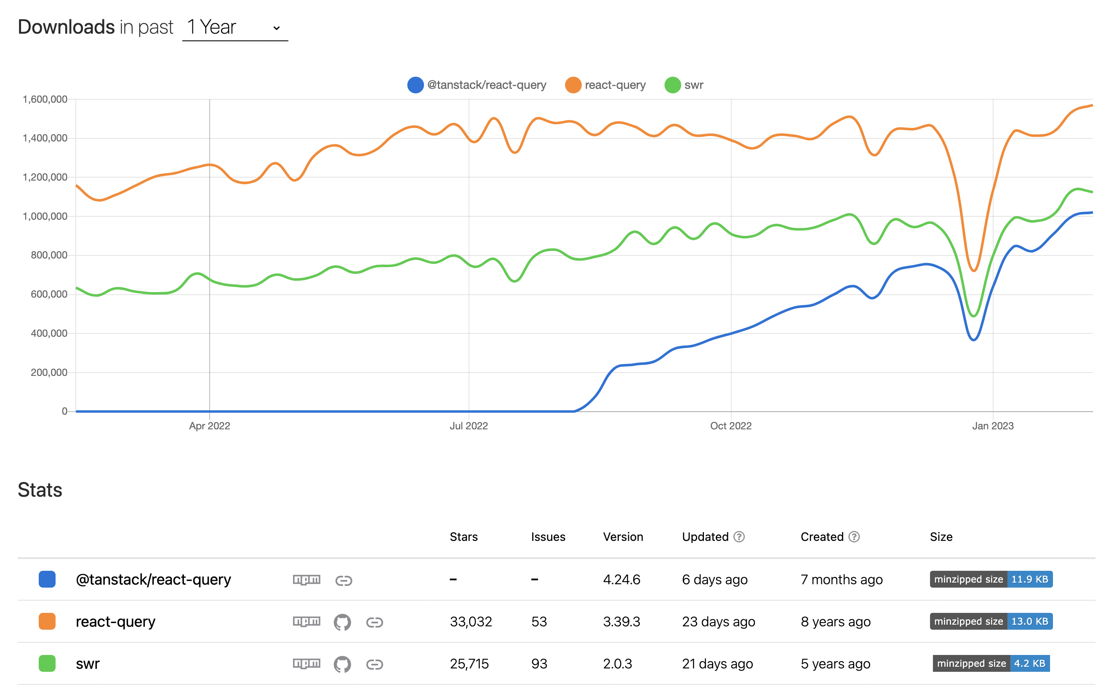Click help icon next to Created column
The height and width of the screenshot is (692, 1114).
point(853,537)
